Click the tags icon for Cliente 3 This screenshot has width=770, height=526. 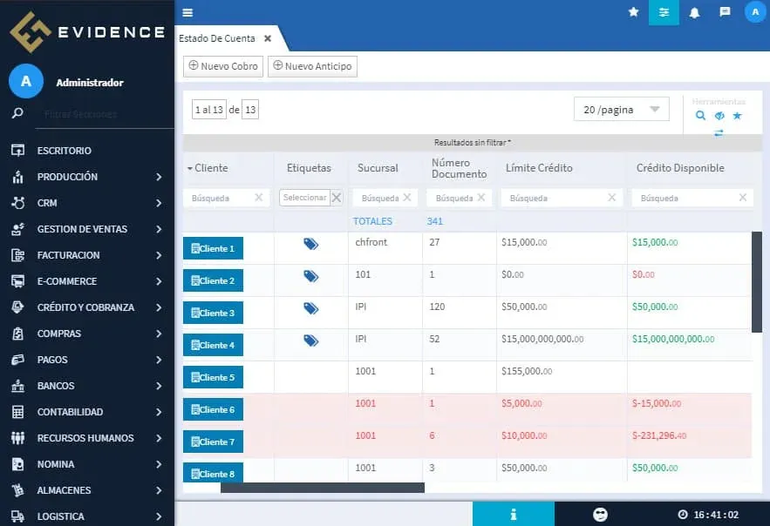coord(311,308)
